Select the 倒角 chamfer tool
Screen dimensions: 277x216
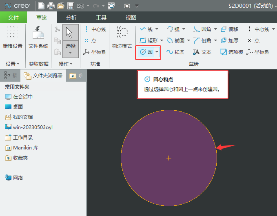tap(202, 41)
